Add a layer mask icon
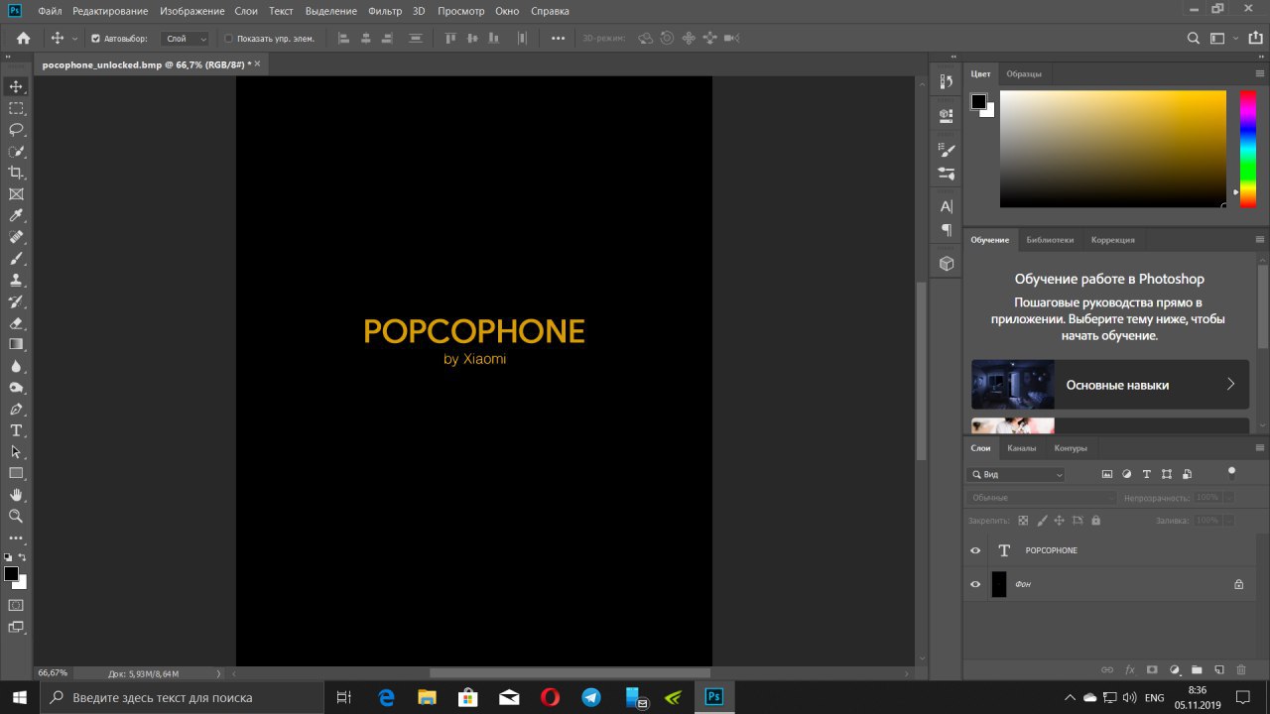 click(1152, 669)
